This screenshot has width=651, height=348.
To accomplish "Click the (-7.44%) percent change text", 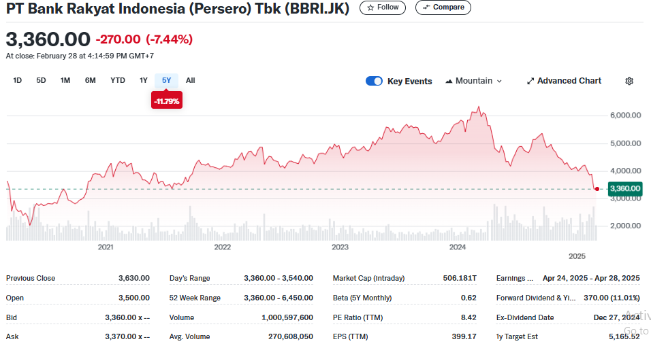I will tap(170, 39).
